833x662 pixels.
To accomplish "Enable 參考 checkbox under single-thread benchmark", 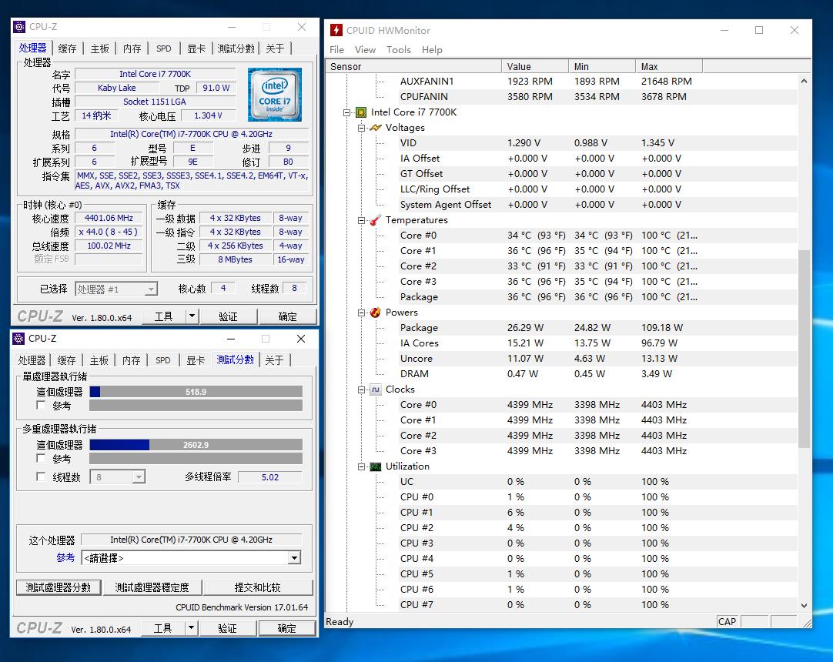I will (x=41, y=405).
